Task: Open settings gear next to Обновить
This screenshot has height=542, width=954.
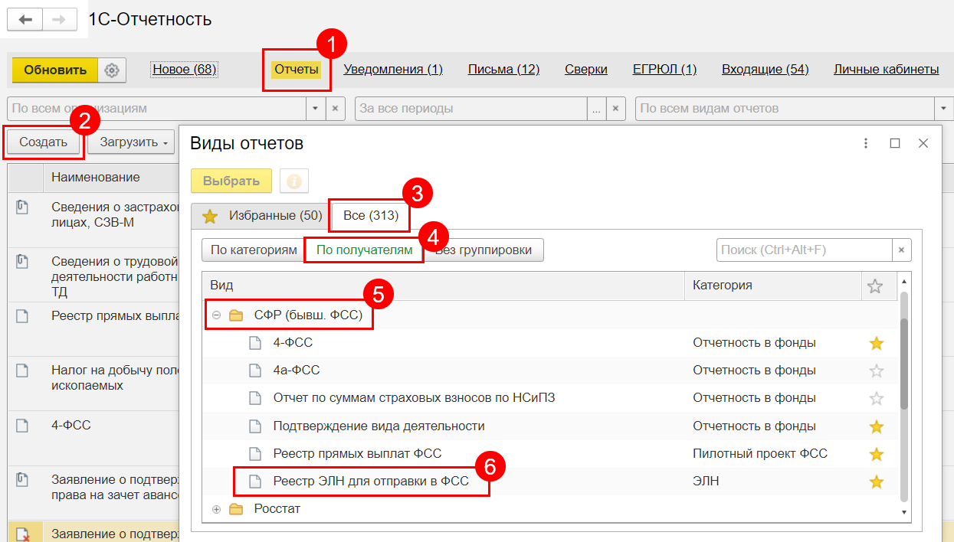Action: (112, 70)
